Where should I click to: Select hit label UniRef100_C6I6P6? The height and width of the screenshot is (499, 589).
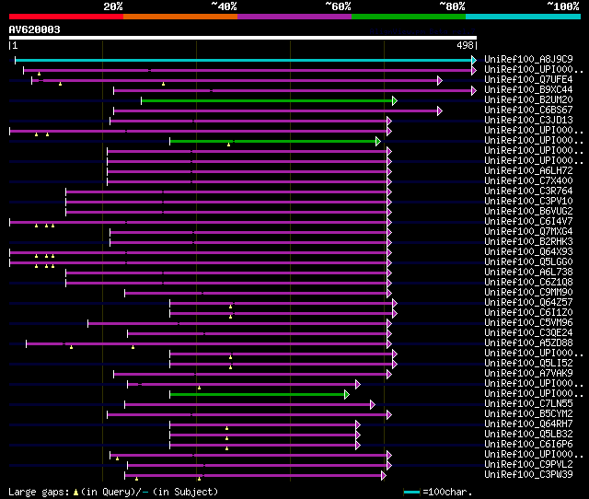coord(528,445)
